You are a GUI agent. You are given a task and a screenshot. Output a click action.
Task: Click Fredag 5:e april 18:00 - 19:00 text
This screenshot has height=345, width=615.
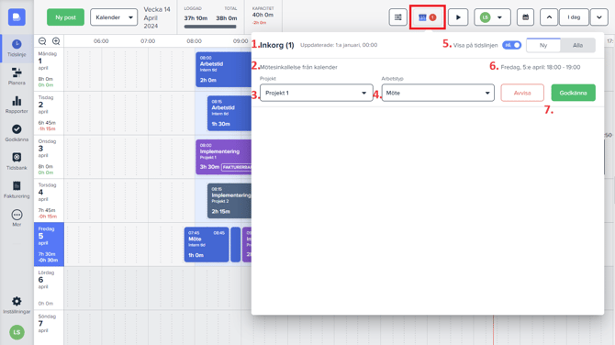coord(541,67)
